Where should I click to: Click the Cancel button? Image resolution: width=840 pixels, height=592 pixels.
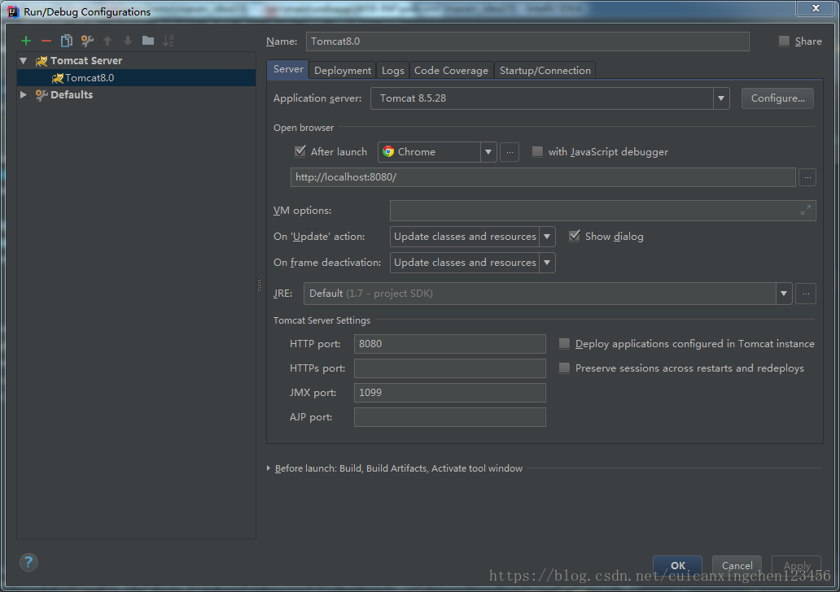pos(737,565)
